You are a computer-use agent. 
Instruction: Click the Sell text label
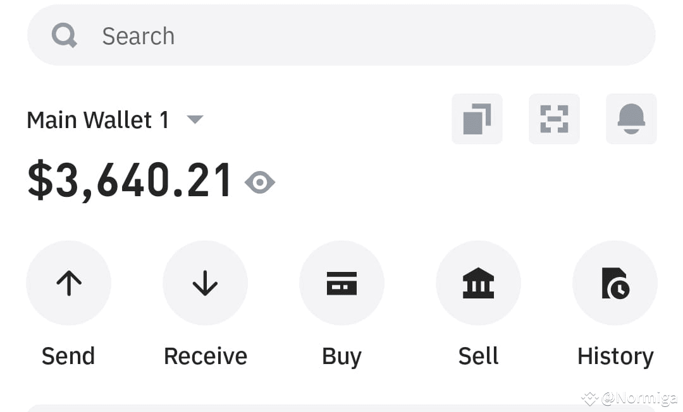point(478,356)
